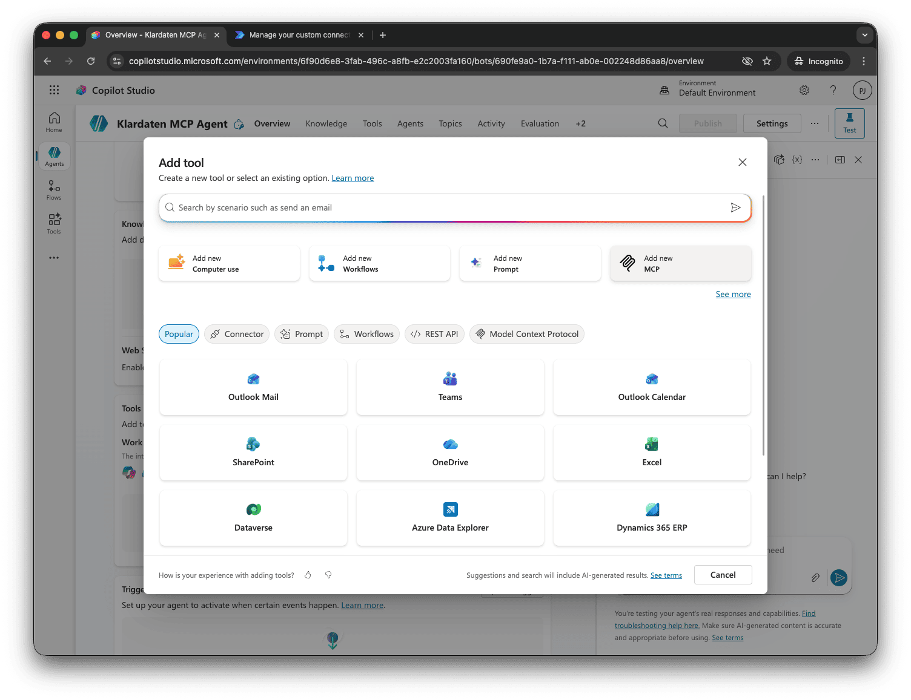Screen dimensions: 911x700
Task: Switch to the Evaluation tab
Action: 540,123
